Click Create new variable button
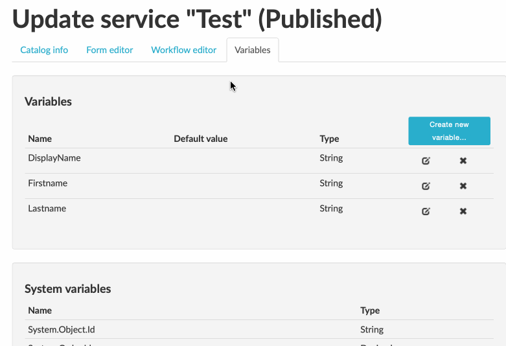Screen dimensions: 506x346 coord(449,131)
